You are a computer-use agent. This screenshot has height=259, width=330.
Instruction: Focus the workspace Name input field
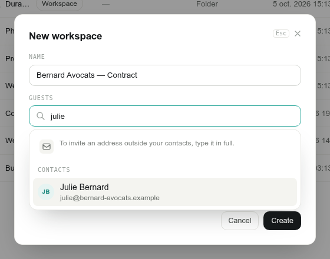tap(165, 75)
